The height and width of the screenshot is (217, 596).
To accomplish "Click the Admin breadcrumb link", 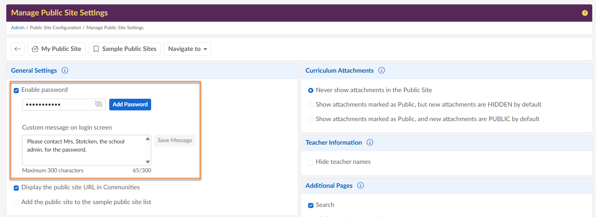I will tap(18, 28).
